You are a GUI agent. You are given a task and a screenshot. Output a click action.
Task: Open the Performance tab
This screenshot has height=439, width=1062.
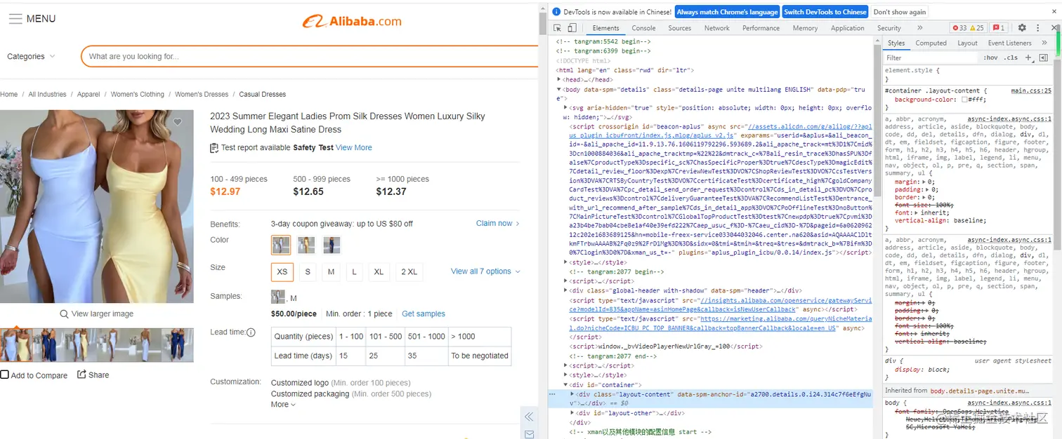761,28
